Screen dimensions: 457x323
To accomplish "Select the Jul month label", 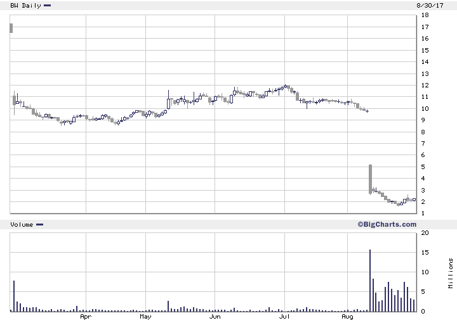I will [284, 316].
